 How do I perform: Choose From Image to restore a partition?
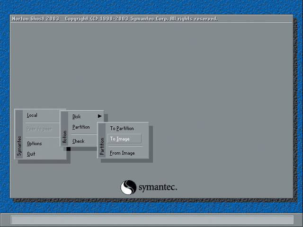pos(122,153)
